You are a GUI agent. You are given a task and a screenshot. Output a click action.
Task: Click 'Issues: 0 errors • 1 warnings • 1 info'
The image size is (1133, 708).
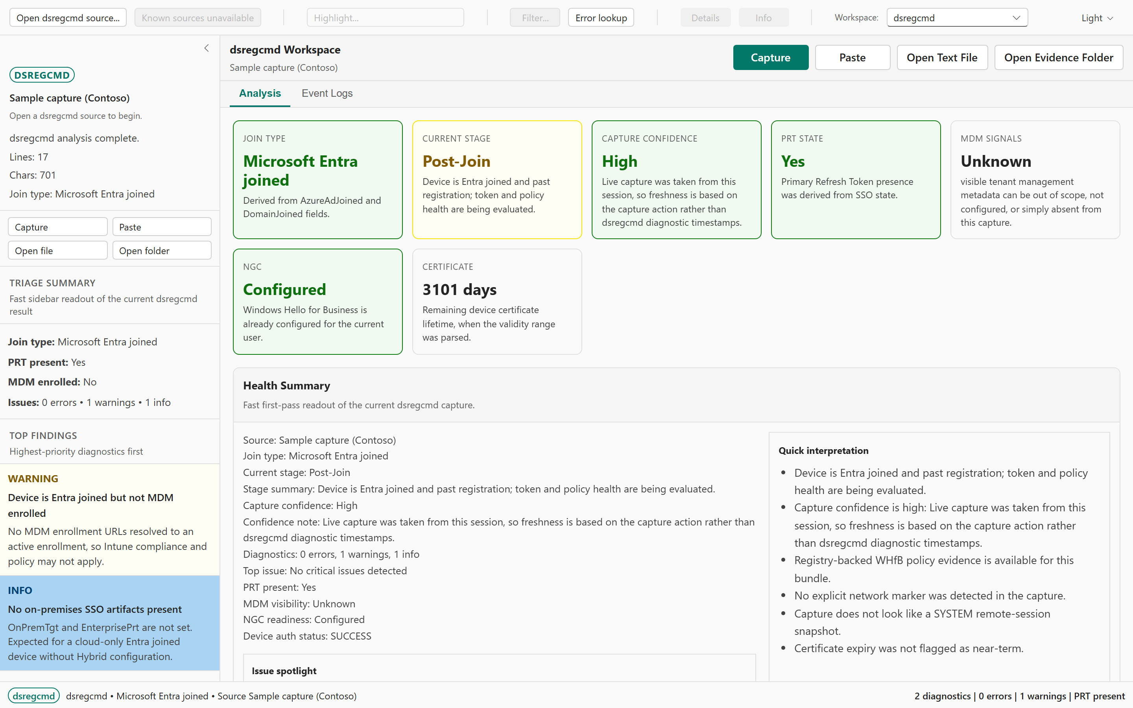coord(89,403)
